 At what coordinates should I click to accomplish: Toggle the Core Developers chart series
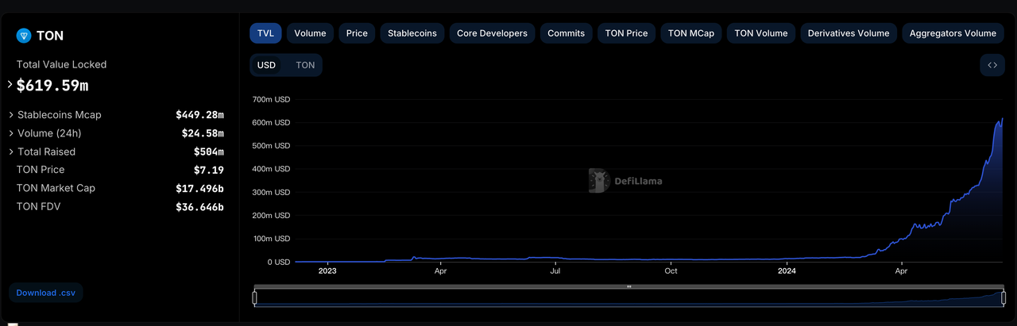492,33
